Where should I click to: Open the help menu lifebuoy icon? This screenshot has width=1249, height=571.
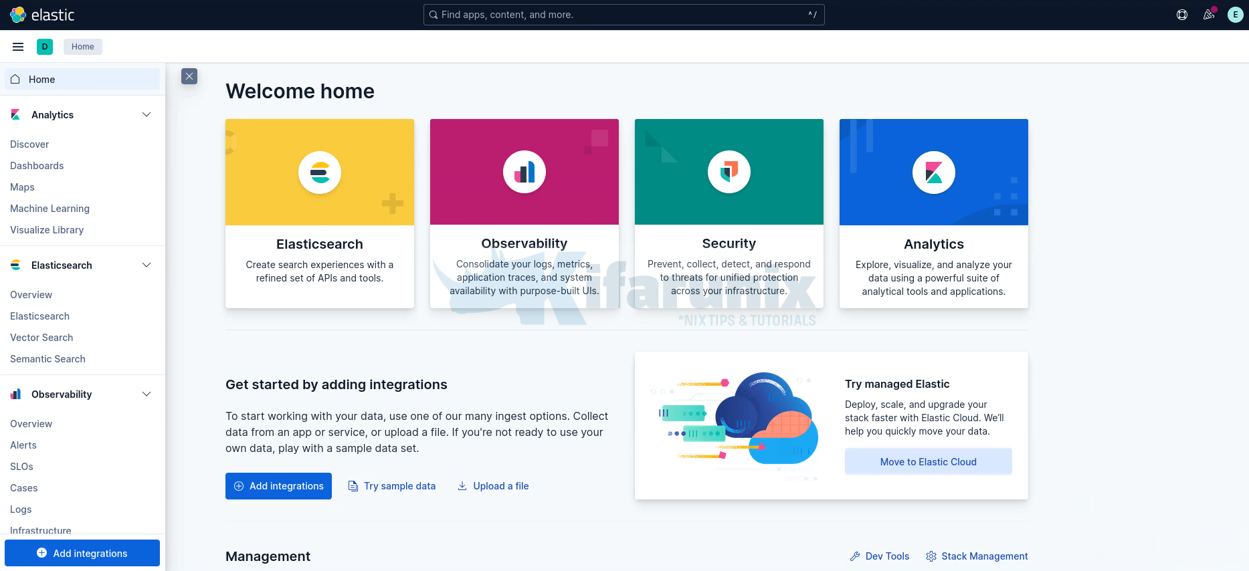pos(1182,15)
